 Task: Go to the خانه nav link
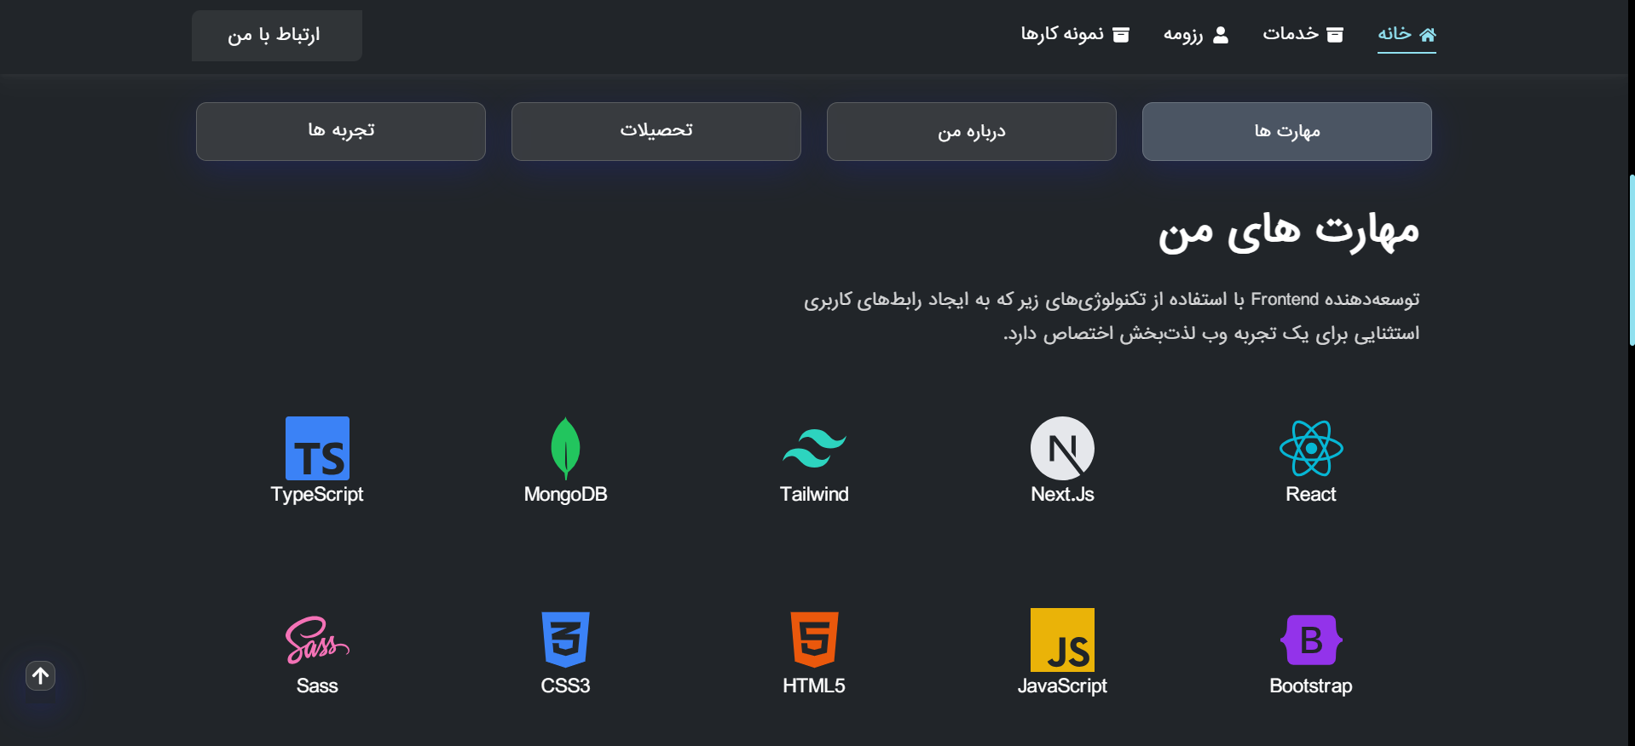[1407, 34]
